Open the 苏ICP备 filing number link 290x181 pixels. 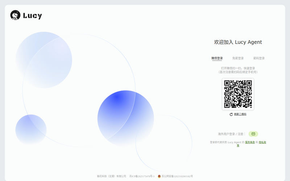[x=142, y=176]
